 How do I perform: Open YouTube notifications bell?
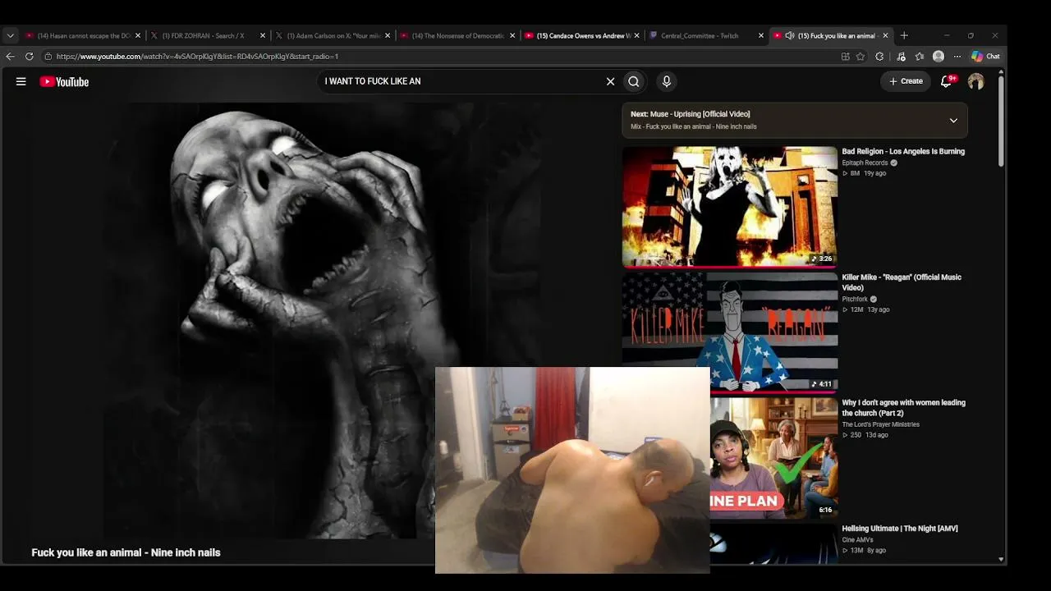pos(947,81)
